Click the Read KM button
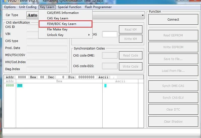Image resolution: width=201 pixels, height=138 pixels. (131, 29)
